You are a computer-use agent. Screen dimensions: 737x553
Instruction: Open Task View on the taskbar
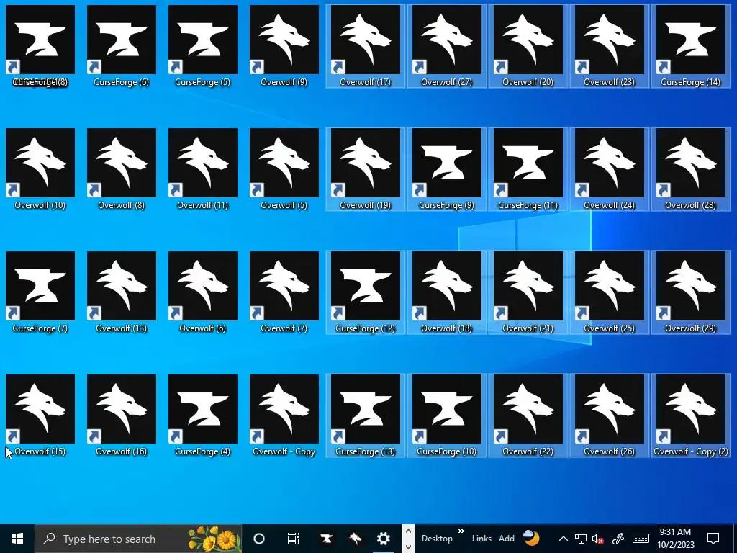coord(294,539)
